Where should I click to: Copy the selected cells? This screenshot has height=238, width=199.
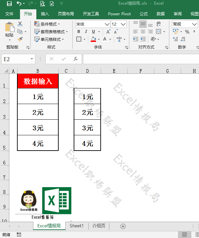tap(20, 32)
